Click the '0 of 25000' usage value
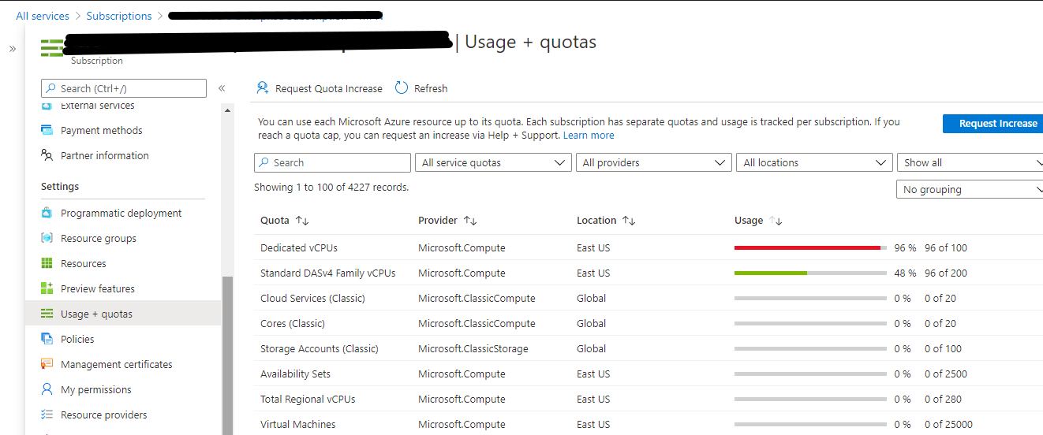1043x435 pixels. click(x=948, y=424)
